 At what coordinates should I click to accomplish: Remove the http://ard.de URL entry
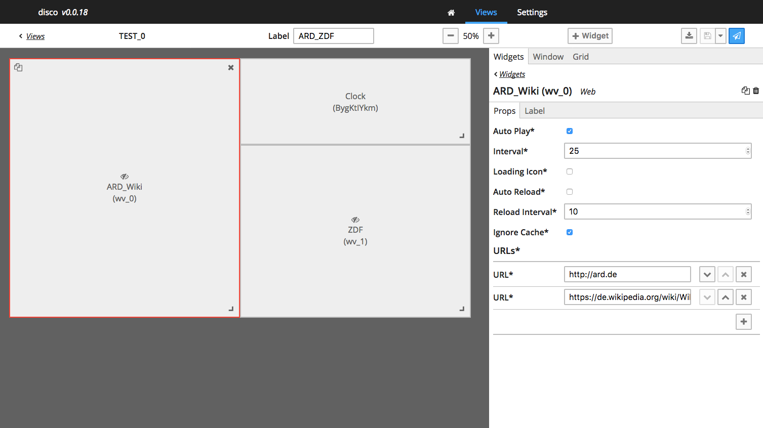click(x=744, y=274)
